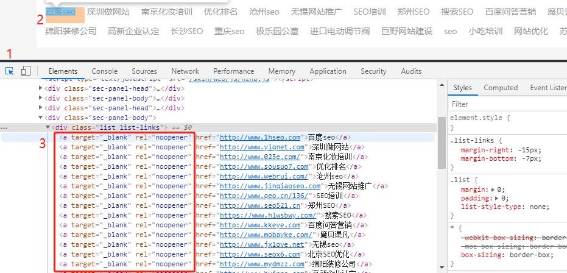
Task: Click the http://www.webrui.com/ href link
Action: (264, 177)
